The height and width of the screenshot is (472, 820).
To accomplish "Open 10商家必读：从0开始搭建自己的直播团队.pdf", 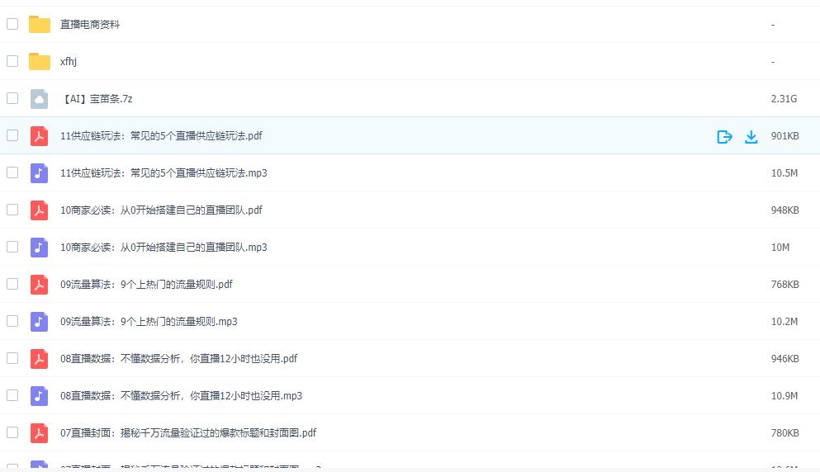I will tap(161, 210).
